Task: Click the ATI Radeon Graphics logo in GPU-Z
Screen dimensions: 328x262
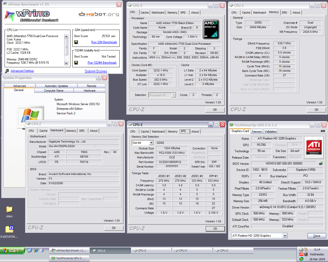Action: [x=314, y=147]
